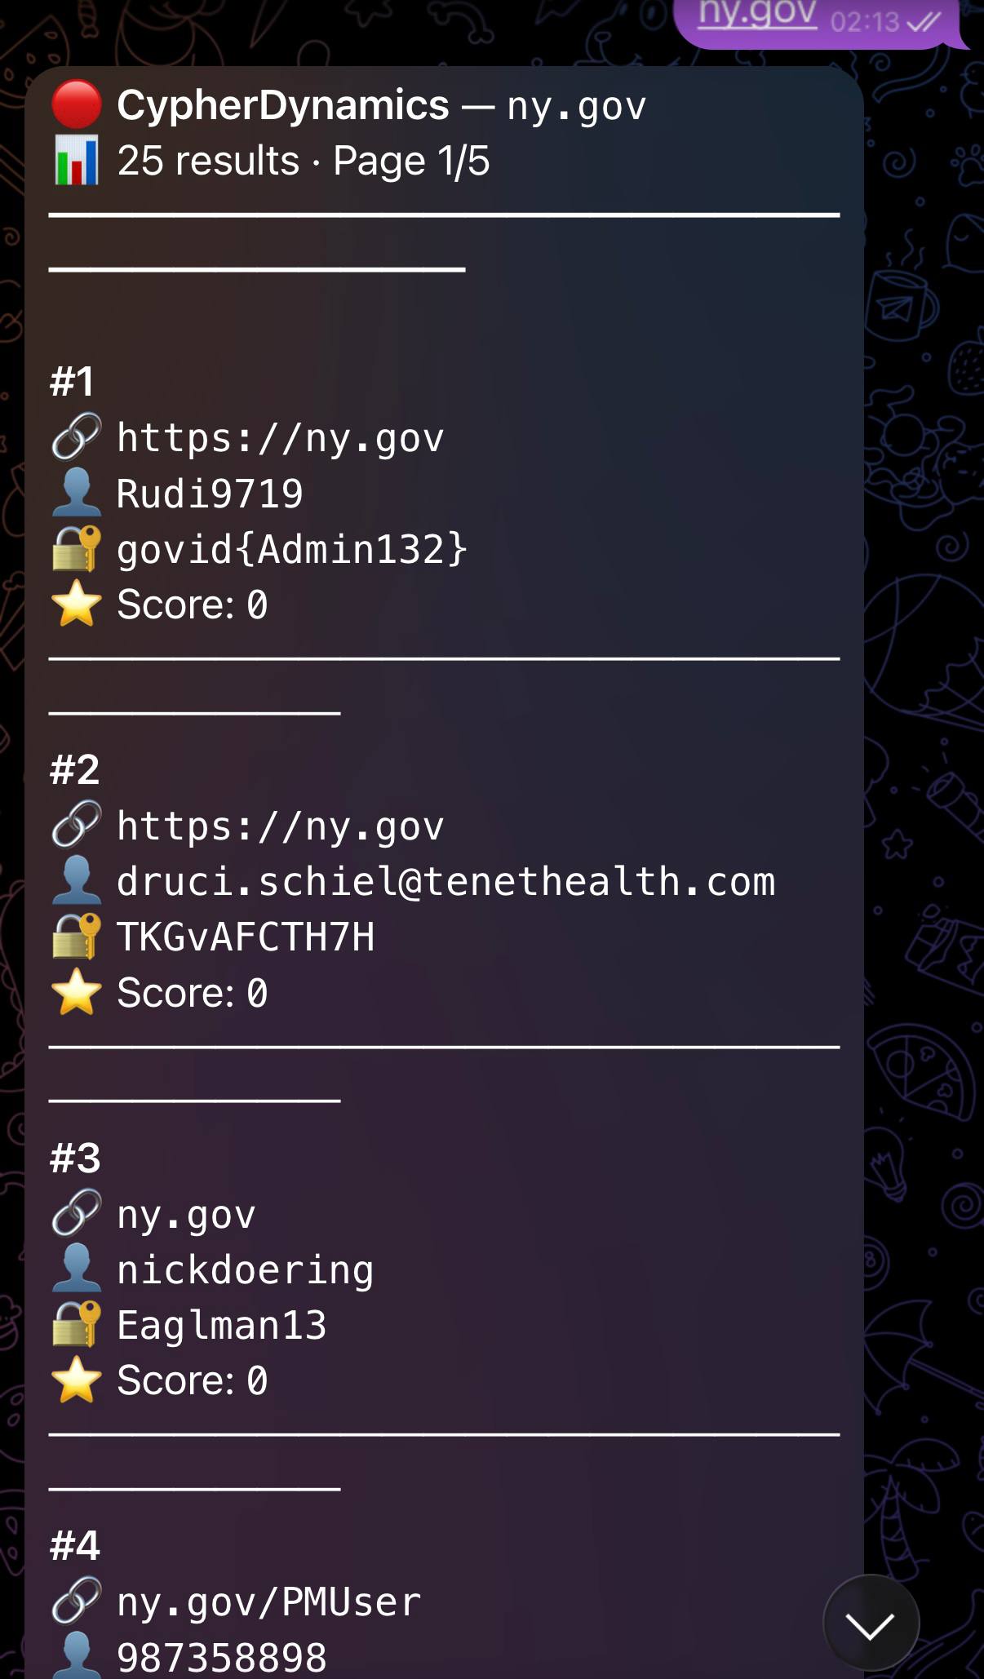
Task: Tap the lock-and-key icon in result #2
Action: pos(76,936)
